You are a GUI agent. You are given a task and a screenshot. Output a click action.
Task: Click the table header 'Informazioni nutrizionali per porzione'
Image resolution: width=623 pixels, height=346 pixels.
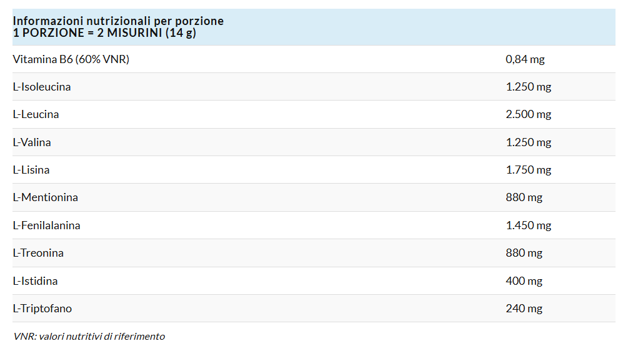point(118,21)
